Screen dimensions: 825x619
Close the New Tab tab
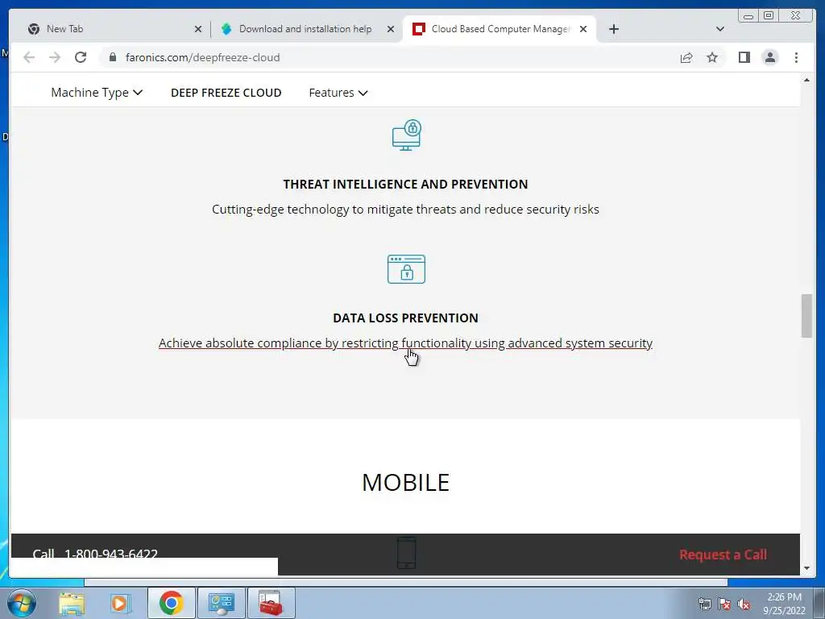(x=198, y=29)
